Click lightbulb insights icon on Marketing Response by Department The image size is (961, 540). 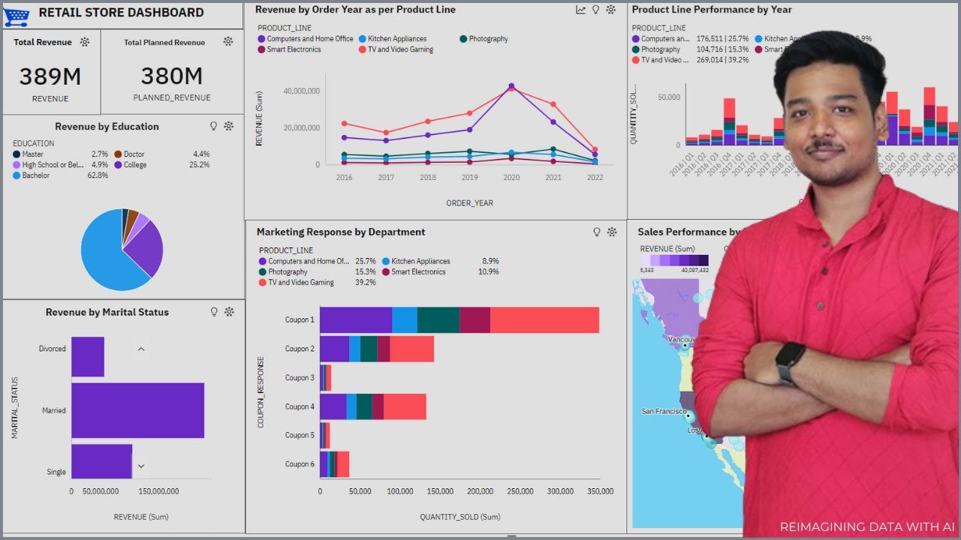point(597,232)
